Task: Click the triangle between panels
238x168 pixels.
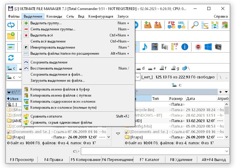Action: (x=118, y=134)
